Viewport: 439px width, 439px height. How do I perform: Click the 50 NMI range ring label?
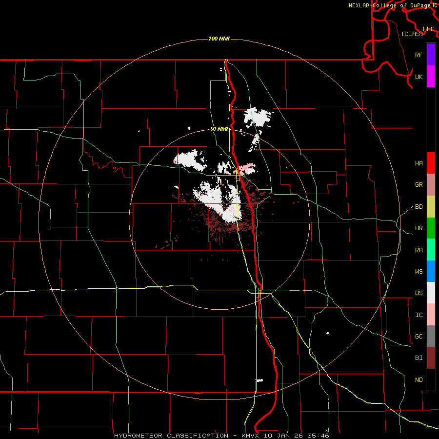tap(219, 129)
